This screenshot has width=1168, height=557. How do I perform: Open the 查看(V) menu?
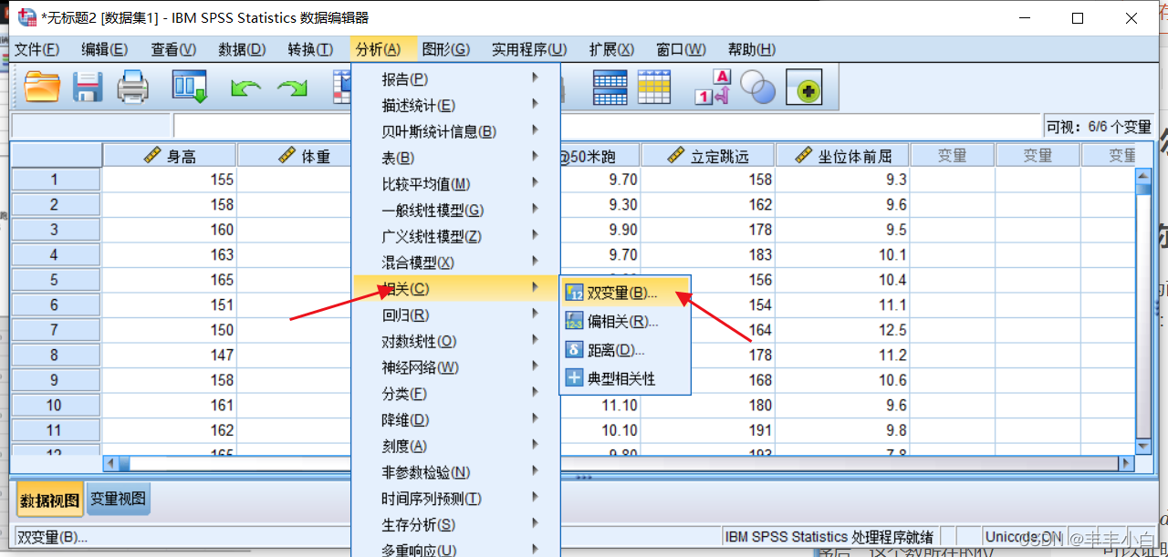[173, 49]
